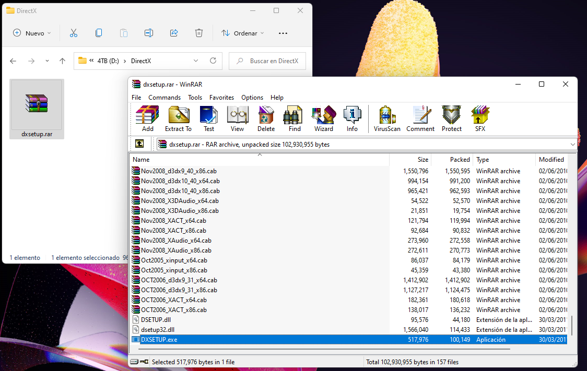Sort file list by Name column
The height and width of the screenshot is (371, 587).
pyautogui.click(x=260, y=159)
